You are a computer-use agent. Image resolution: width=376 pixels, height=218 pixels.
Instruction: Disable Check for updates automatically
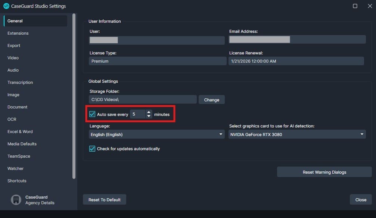point(92,148)
